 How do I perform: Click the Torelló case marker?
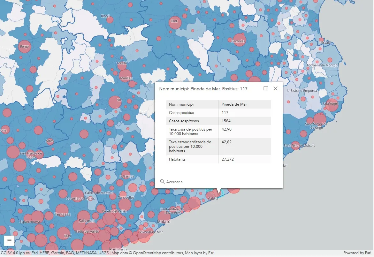click(122, 66)
